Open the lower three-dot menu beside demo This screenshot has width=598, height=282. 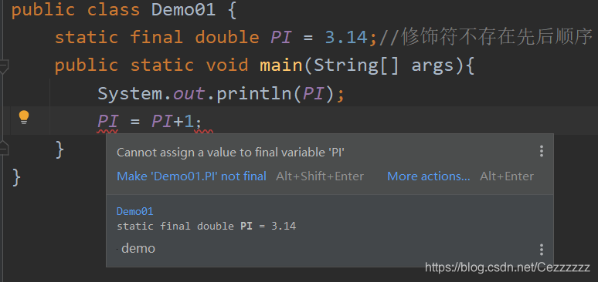pyautogui.click(x=541, y=250)
